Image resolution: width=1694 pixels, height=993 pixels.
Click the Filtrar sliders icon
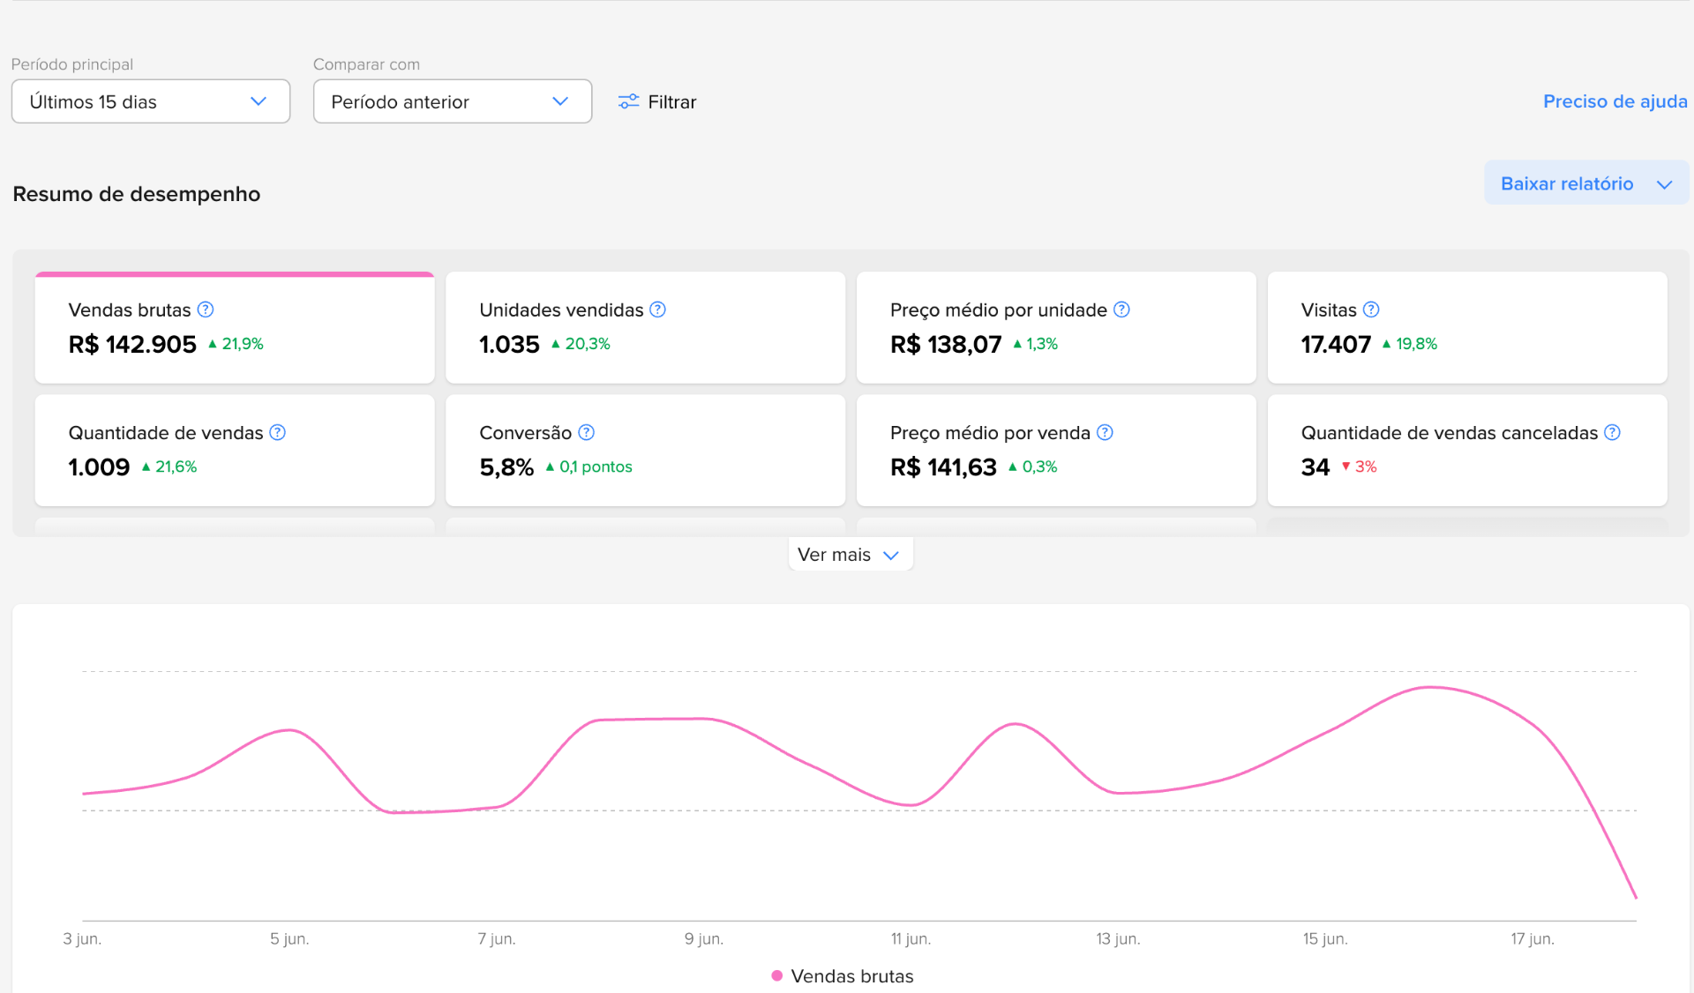(x=628, y=101)
